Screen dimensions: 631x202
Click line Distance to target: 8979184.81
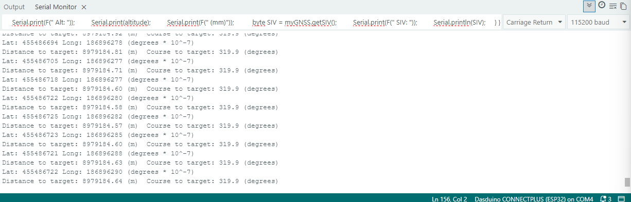click(x=140, y=52)
